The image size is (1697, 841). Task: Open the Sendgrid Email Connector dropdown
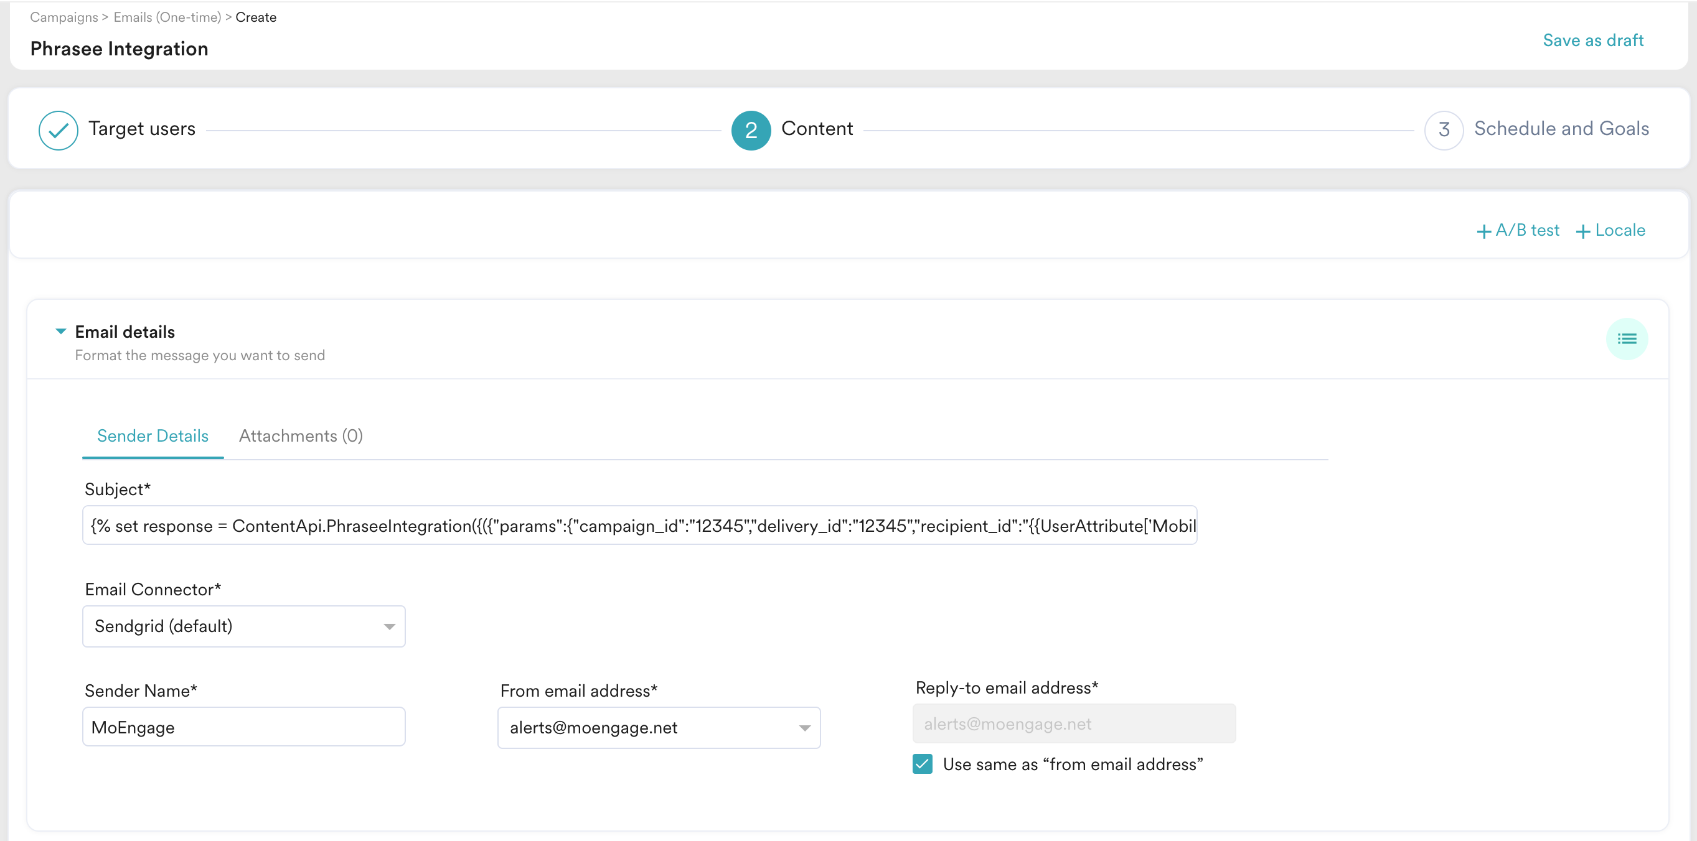(243, 626)
